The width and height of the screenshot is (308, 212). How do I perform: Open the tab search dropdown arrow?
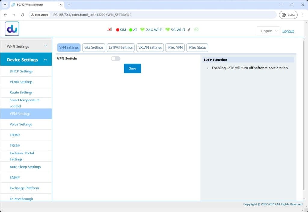coord(5,5)
